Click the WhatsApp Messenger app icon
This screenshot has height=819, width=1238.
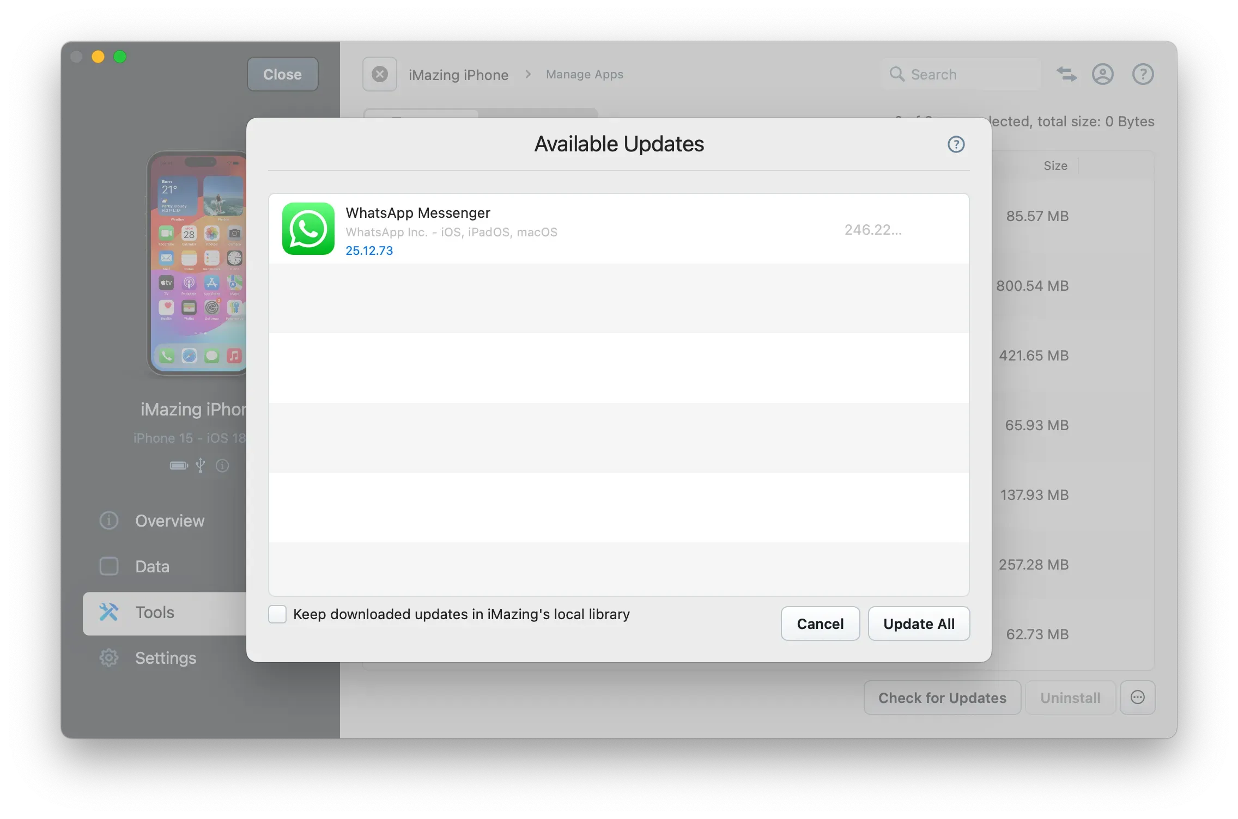point(308,229)
